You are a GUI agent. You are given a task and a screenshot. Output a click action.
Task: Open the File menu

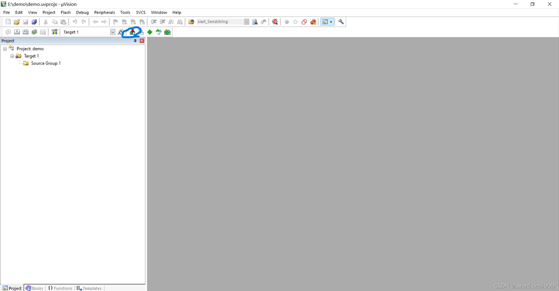pyautogui.click(x=6, y=13)
